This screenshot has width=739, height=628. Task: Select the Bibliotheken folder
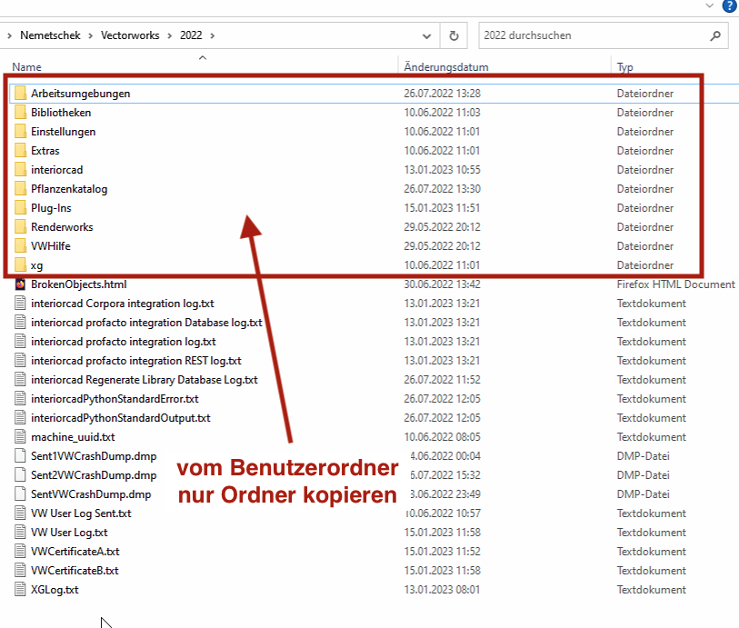(61, 113)
